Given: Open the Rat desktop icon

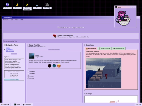Looking at the screenshot, I should 37,7.
